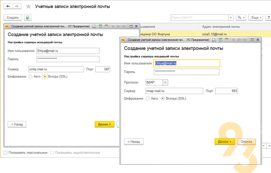Expand the Протокол IMAP dropdown
271x173 pixels.
tap(165, 82)
